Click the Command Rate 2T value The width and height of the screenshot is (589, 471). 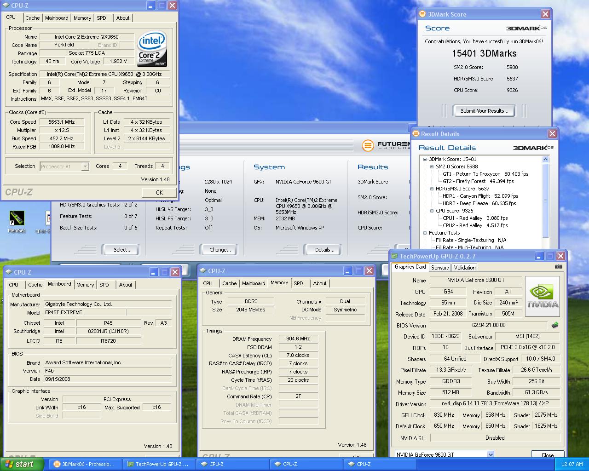pos(298,396)
